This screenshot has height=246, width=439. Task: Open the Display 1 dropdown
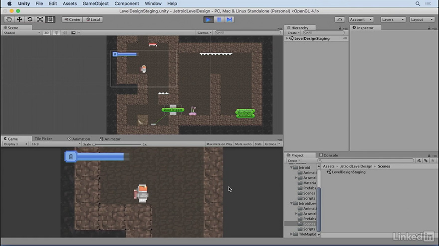[15, 144]
